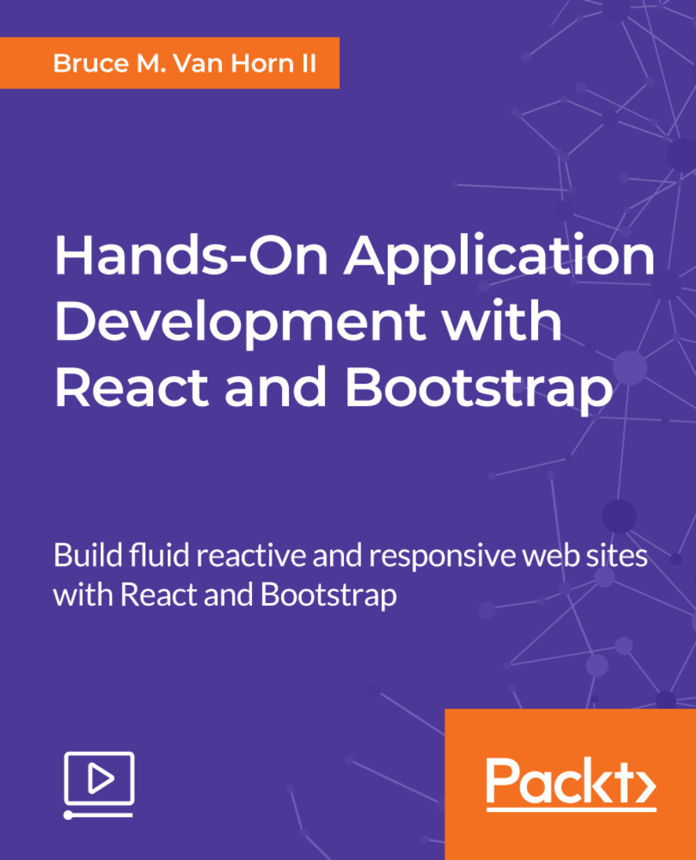Click the words React and Bootstrap
696x860 pixels.
coord(333,386)
